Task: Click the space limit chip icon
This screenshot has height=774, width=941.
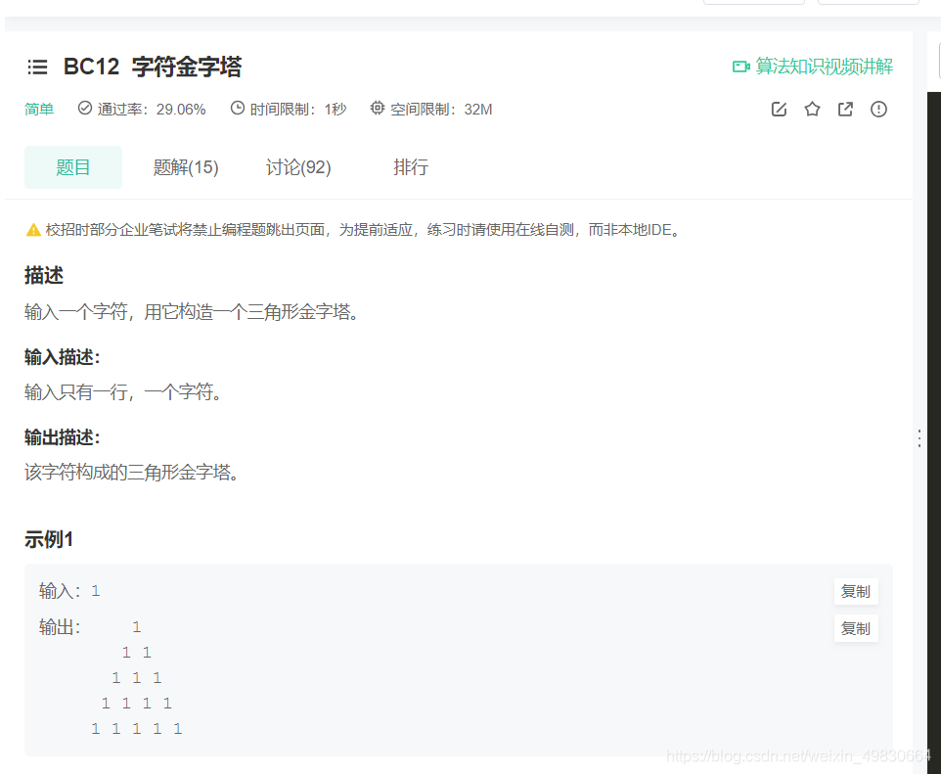Action: [377, 108]
